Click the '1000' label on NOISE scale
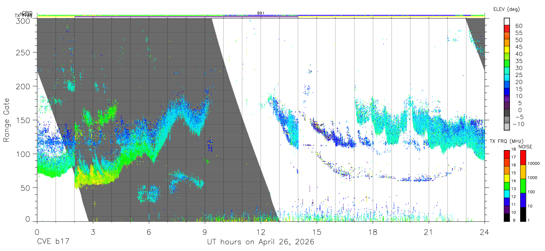 [x=533, y=178]
